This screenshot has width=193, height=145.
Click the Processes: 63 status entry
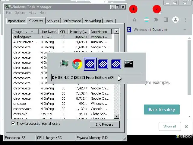click(20, 138)
